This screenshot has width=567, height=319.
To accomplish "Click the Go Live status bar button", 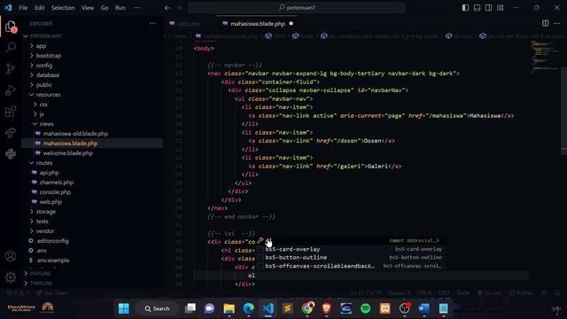I will (490, 293).
